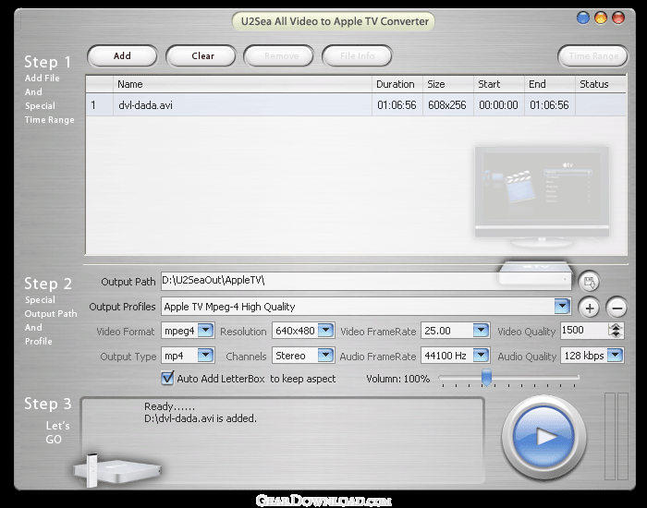Open the Output Type mp4 dropdown
Image resolution: width=647 pixels, height=508 pixels.
point(205,356)
